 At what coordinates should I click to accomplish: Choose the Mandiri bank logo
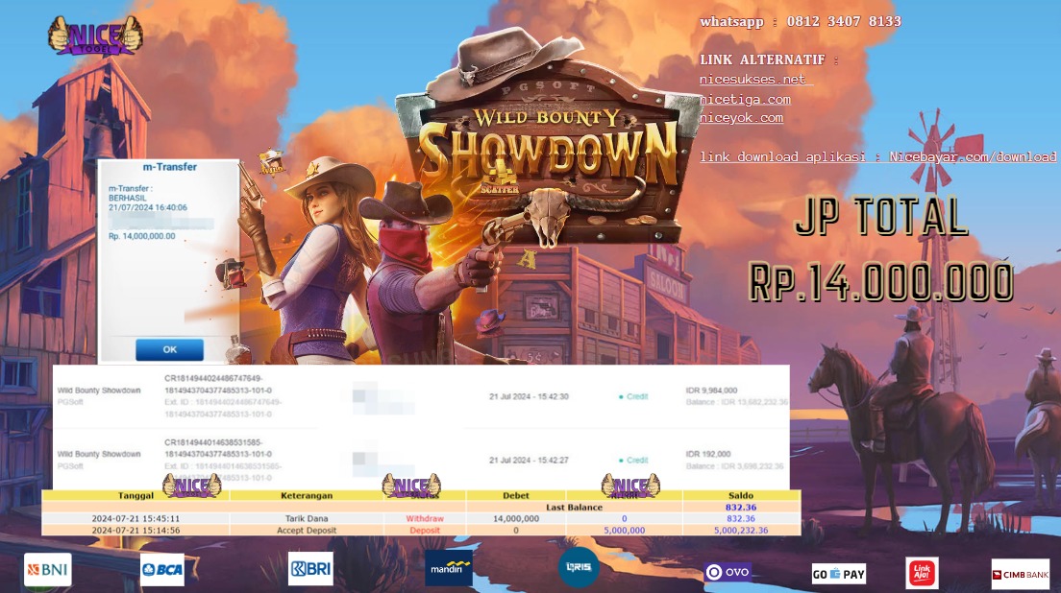pyautogui.click(x=449, y=568)
